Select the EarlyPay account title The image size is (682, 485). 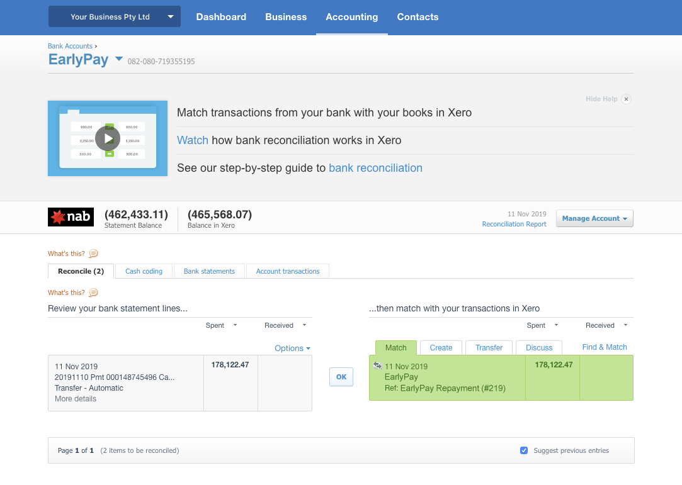click(x=78, y=59)
